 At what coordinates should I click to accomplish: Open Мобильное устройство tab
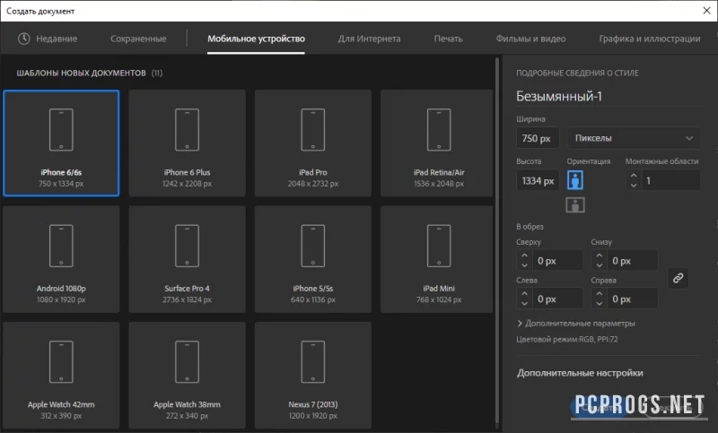pos(256,39)
